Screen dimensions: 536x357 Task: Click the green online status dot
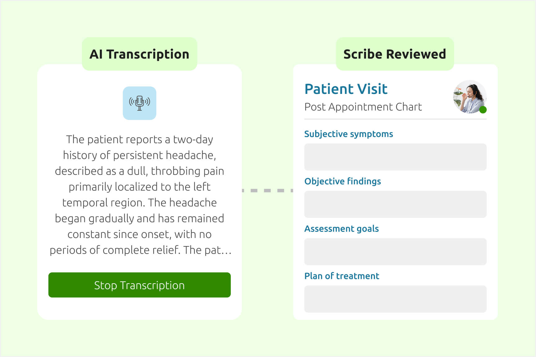coord(483,110)
